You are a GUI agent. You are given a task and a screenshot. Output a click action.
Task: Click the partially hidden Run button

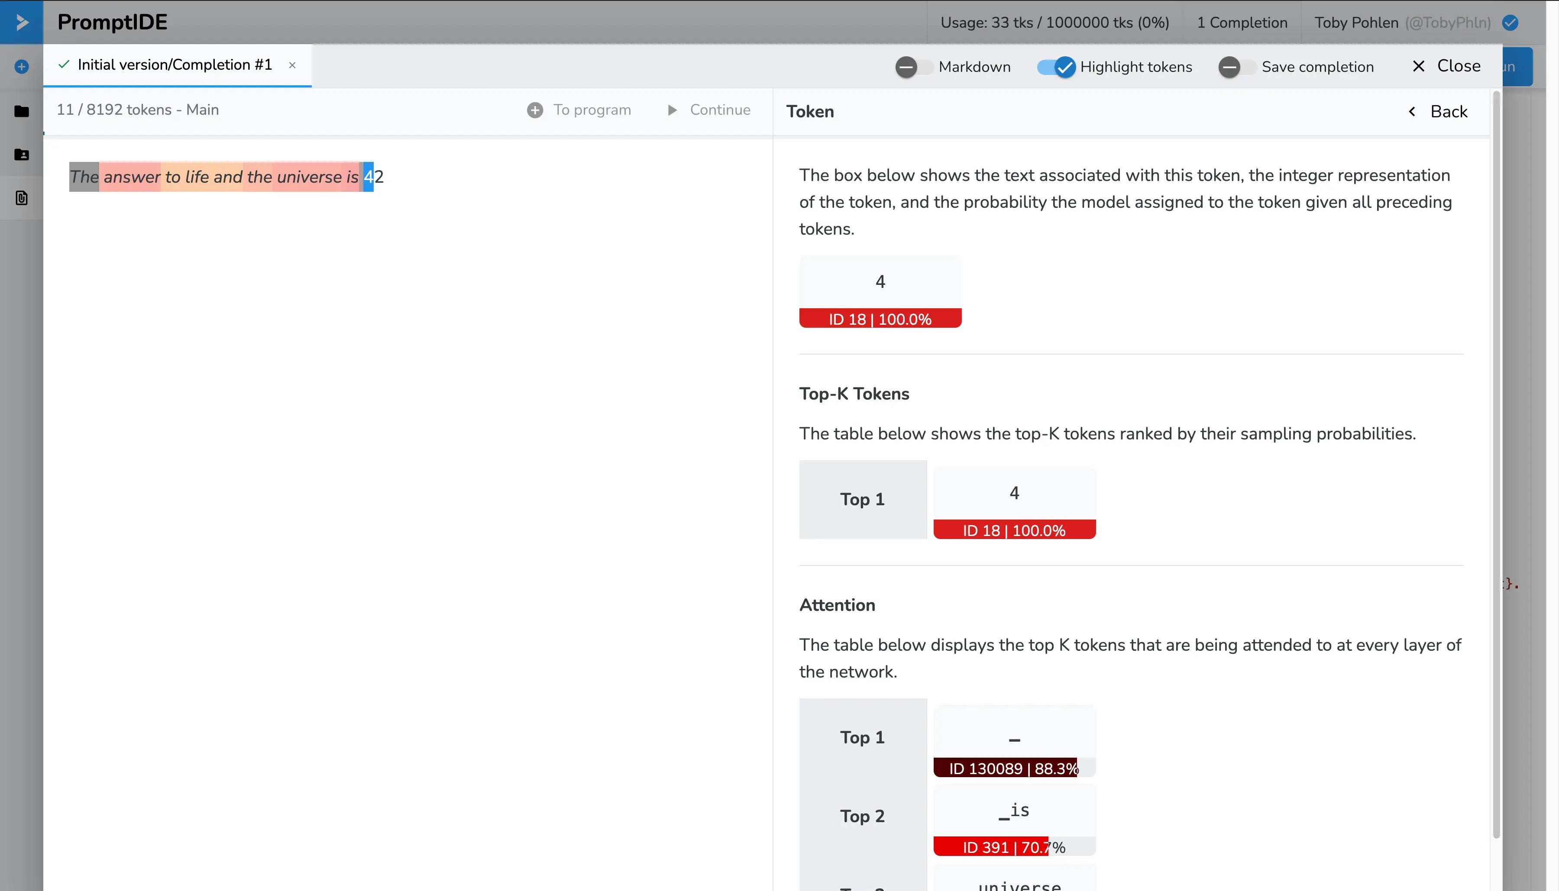(x=1517, y=67)
